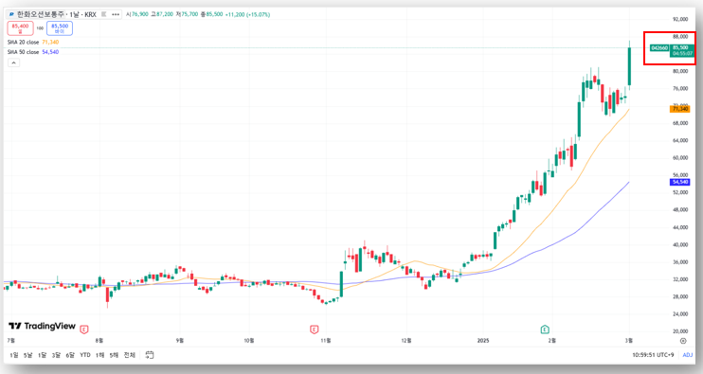Click the blue 85,500 buy button

[60, 28]
